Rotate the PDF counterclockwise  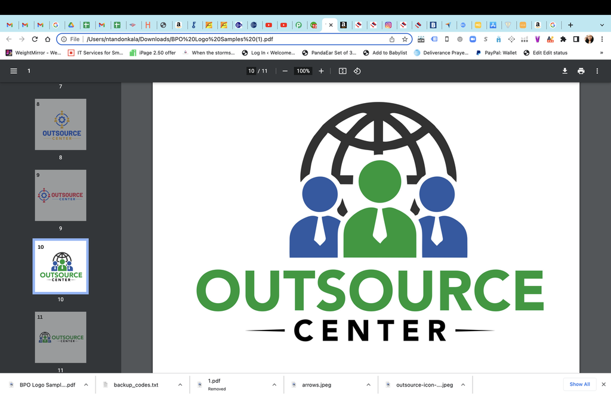(x=357, y=71)
